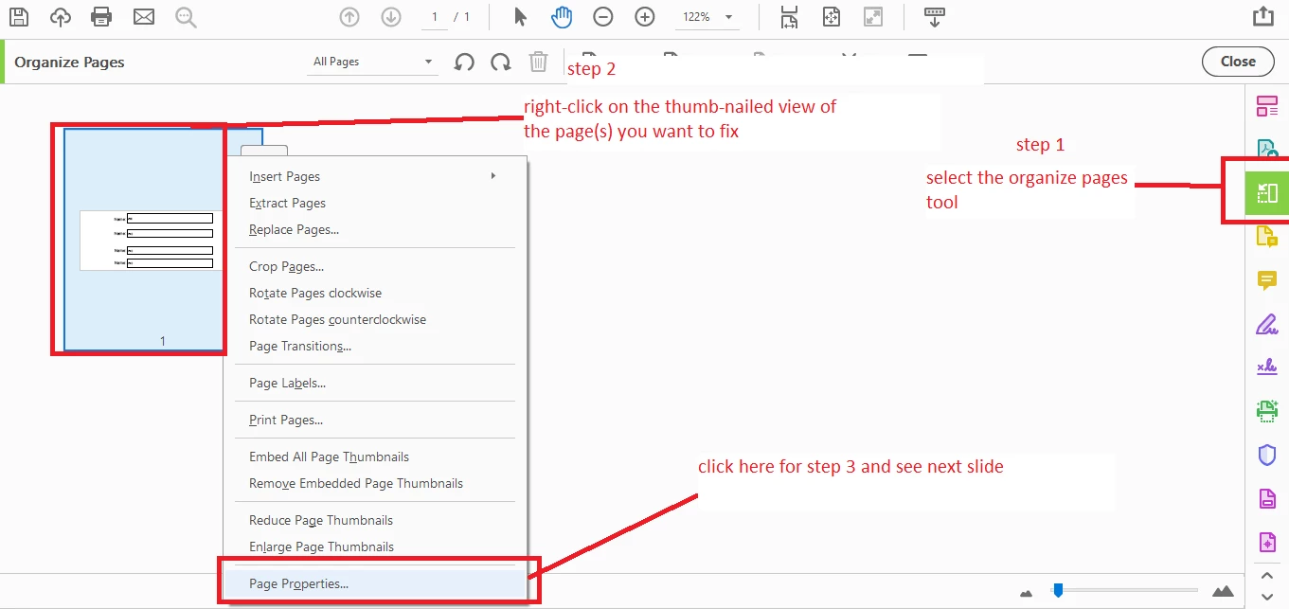Click the page number input field
This screenshot has height=609, width=1289.
click(435, 17)
